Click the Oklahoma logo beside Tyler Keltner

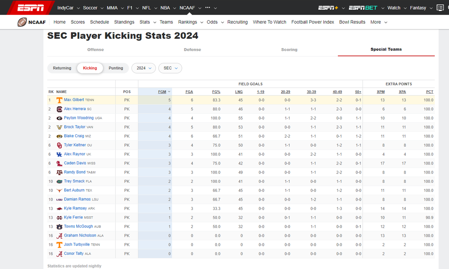pyautogui.click(x=59, y=145)
